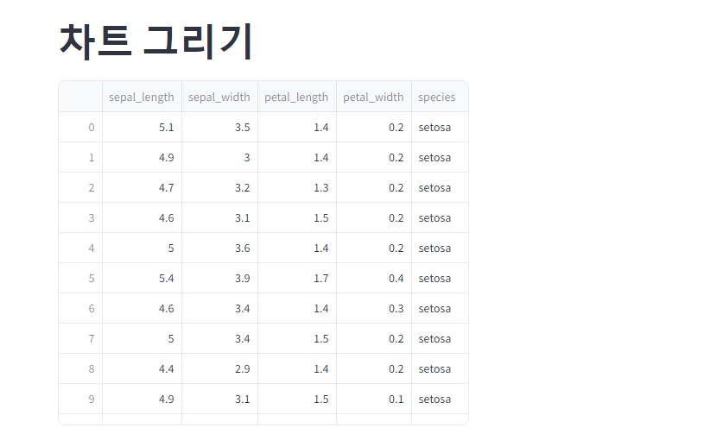Select row index 0 cell
Viewport: 717px width, 434px height.
point(80,127)
